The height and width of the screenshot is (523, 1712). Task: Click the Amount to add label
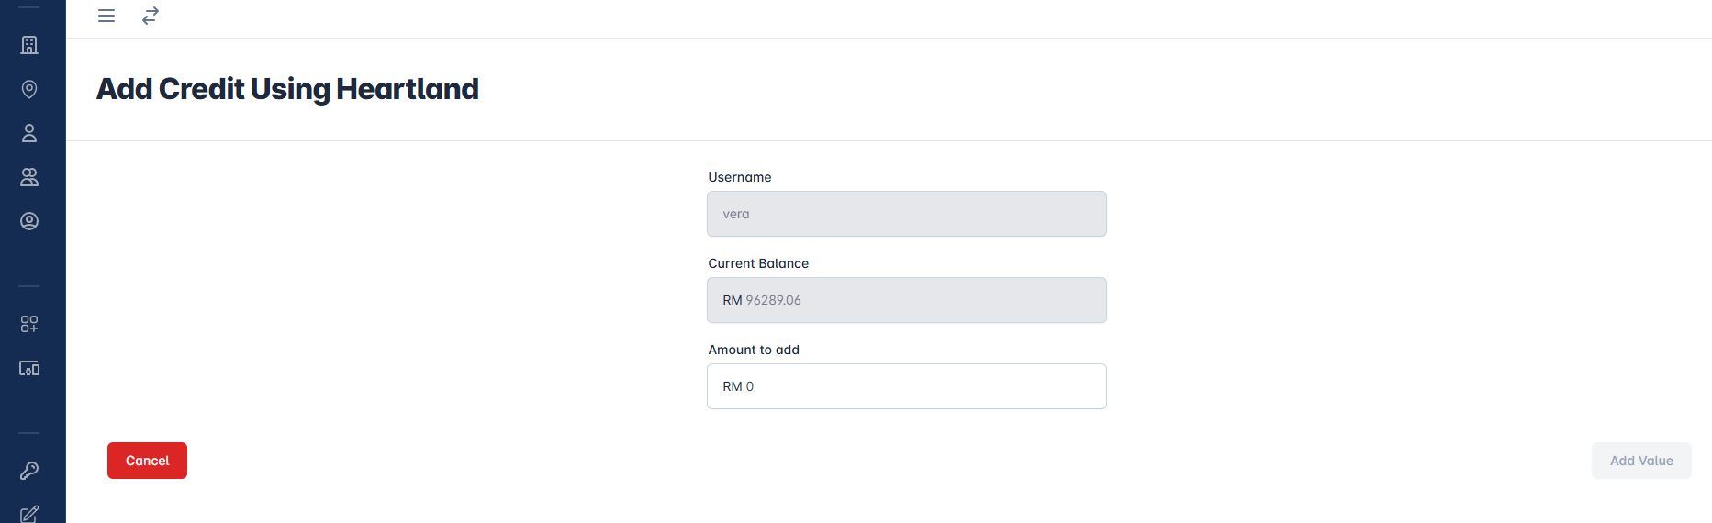click(754, 350)
